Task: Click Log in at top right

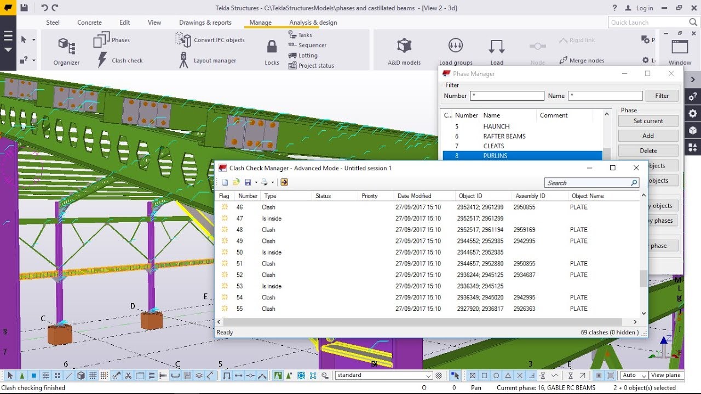Action: coord(645,8)
